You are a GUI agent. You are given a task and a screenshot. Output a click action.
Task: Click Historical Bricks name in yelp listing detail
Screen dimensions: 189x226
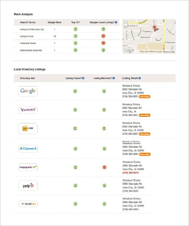tap(131, 180)
